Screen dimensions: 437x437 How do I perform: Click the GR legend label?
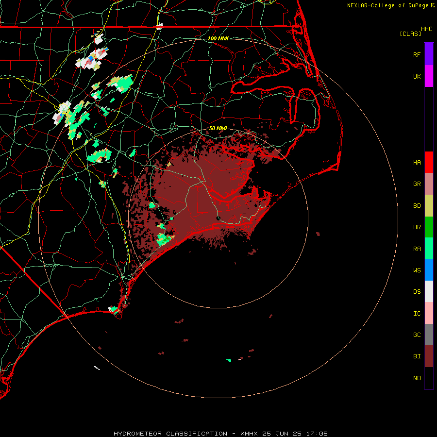[x=417, y=184]
